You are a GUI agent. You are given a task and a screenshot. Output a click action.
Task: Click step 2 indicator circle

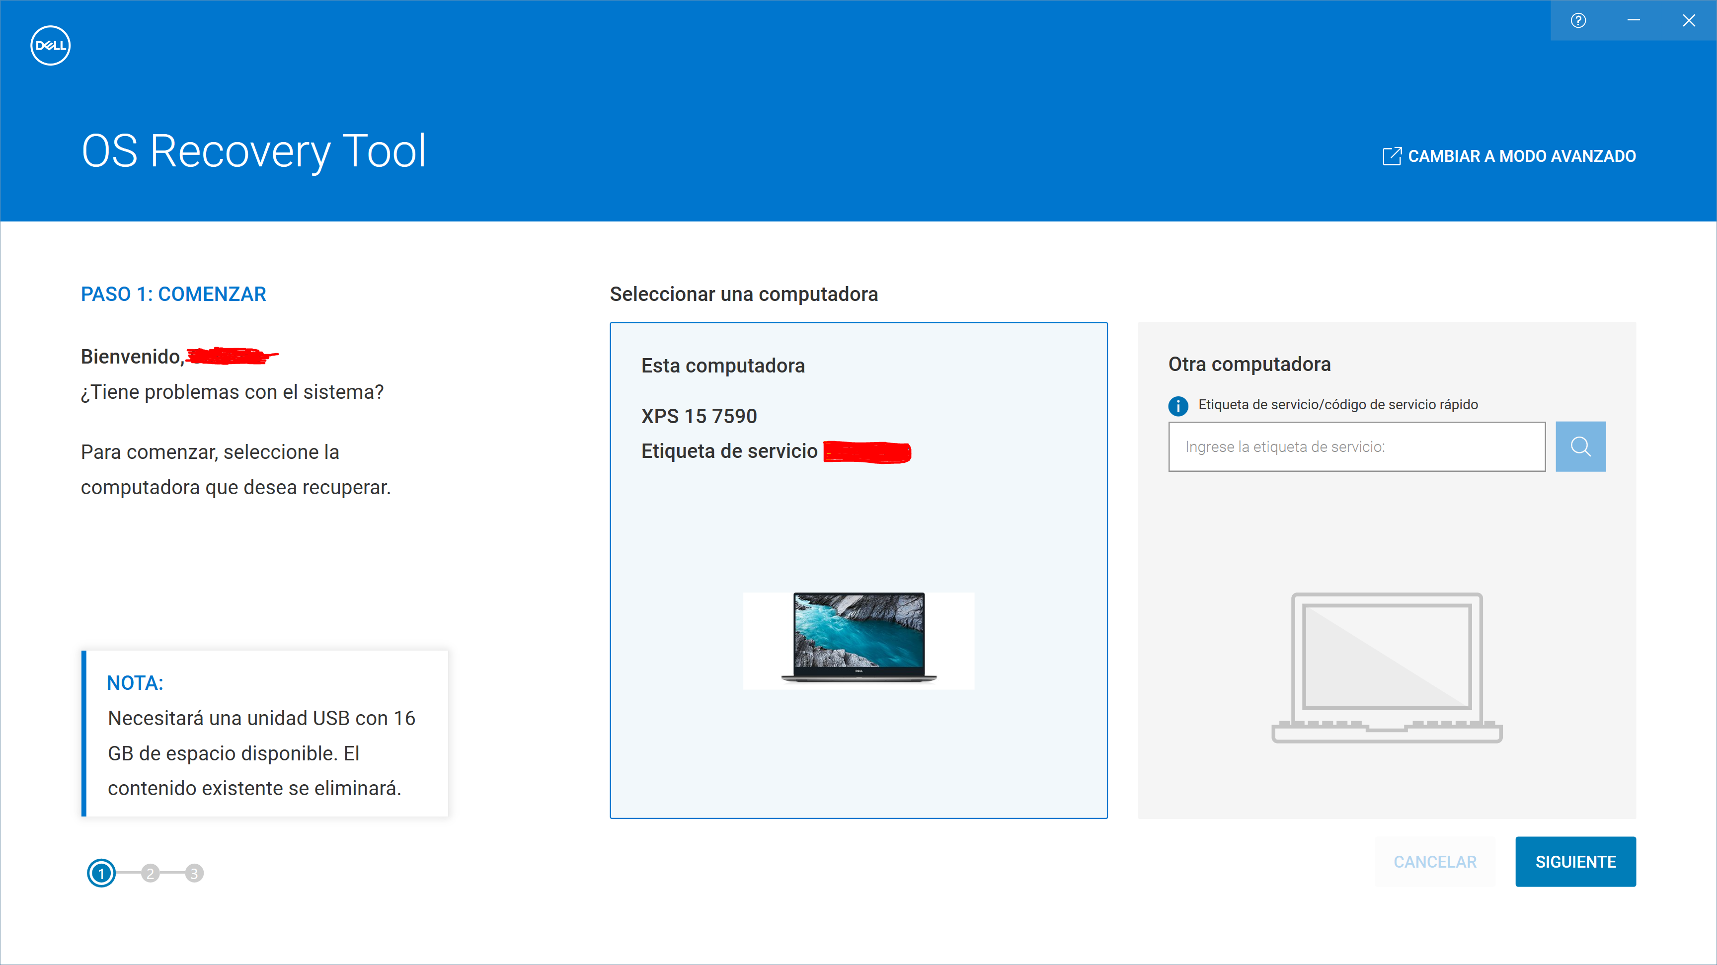click(151, 873)
